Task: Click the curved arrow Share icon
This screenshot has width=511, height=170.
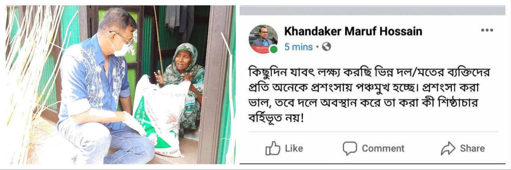Action: (448, 149)
